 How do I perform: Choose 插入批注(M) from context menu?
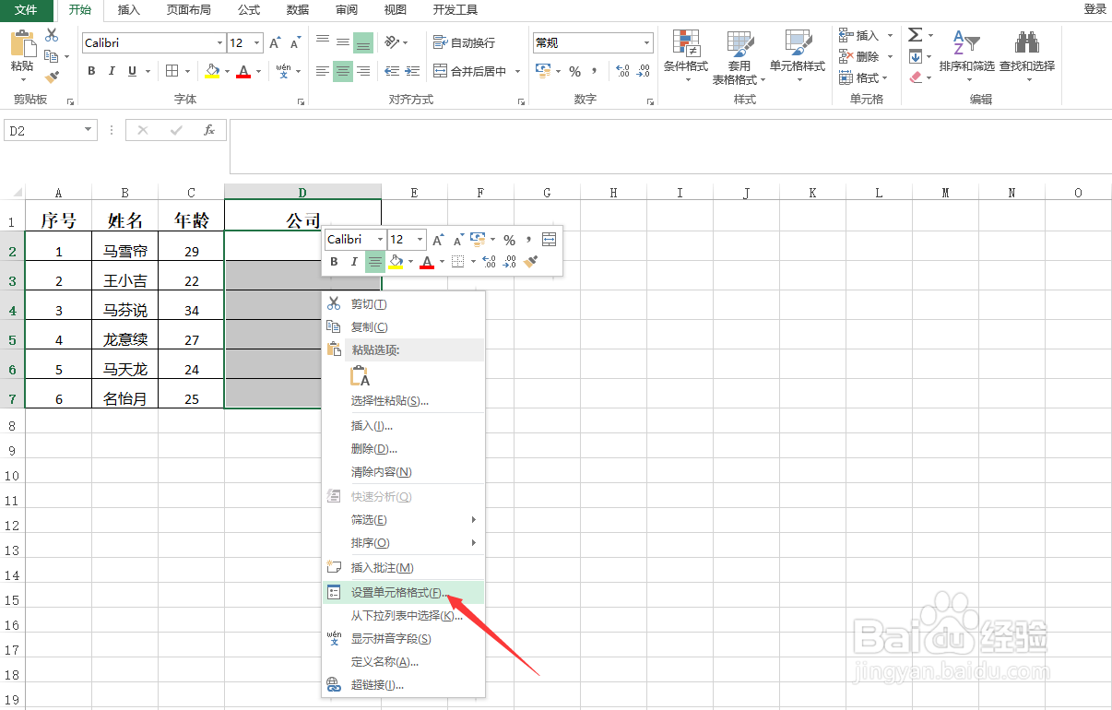point(403,567)
